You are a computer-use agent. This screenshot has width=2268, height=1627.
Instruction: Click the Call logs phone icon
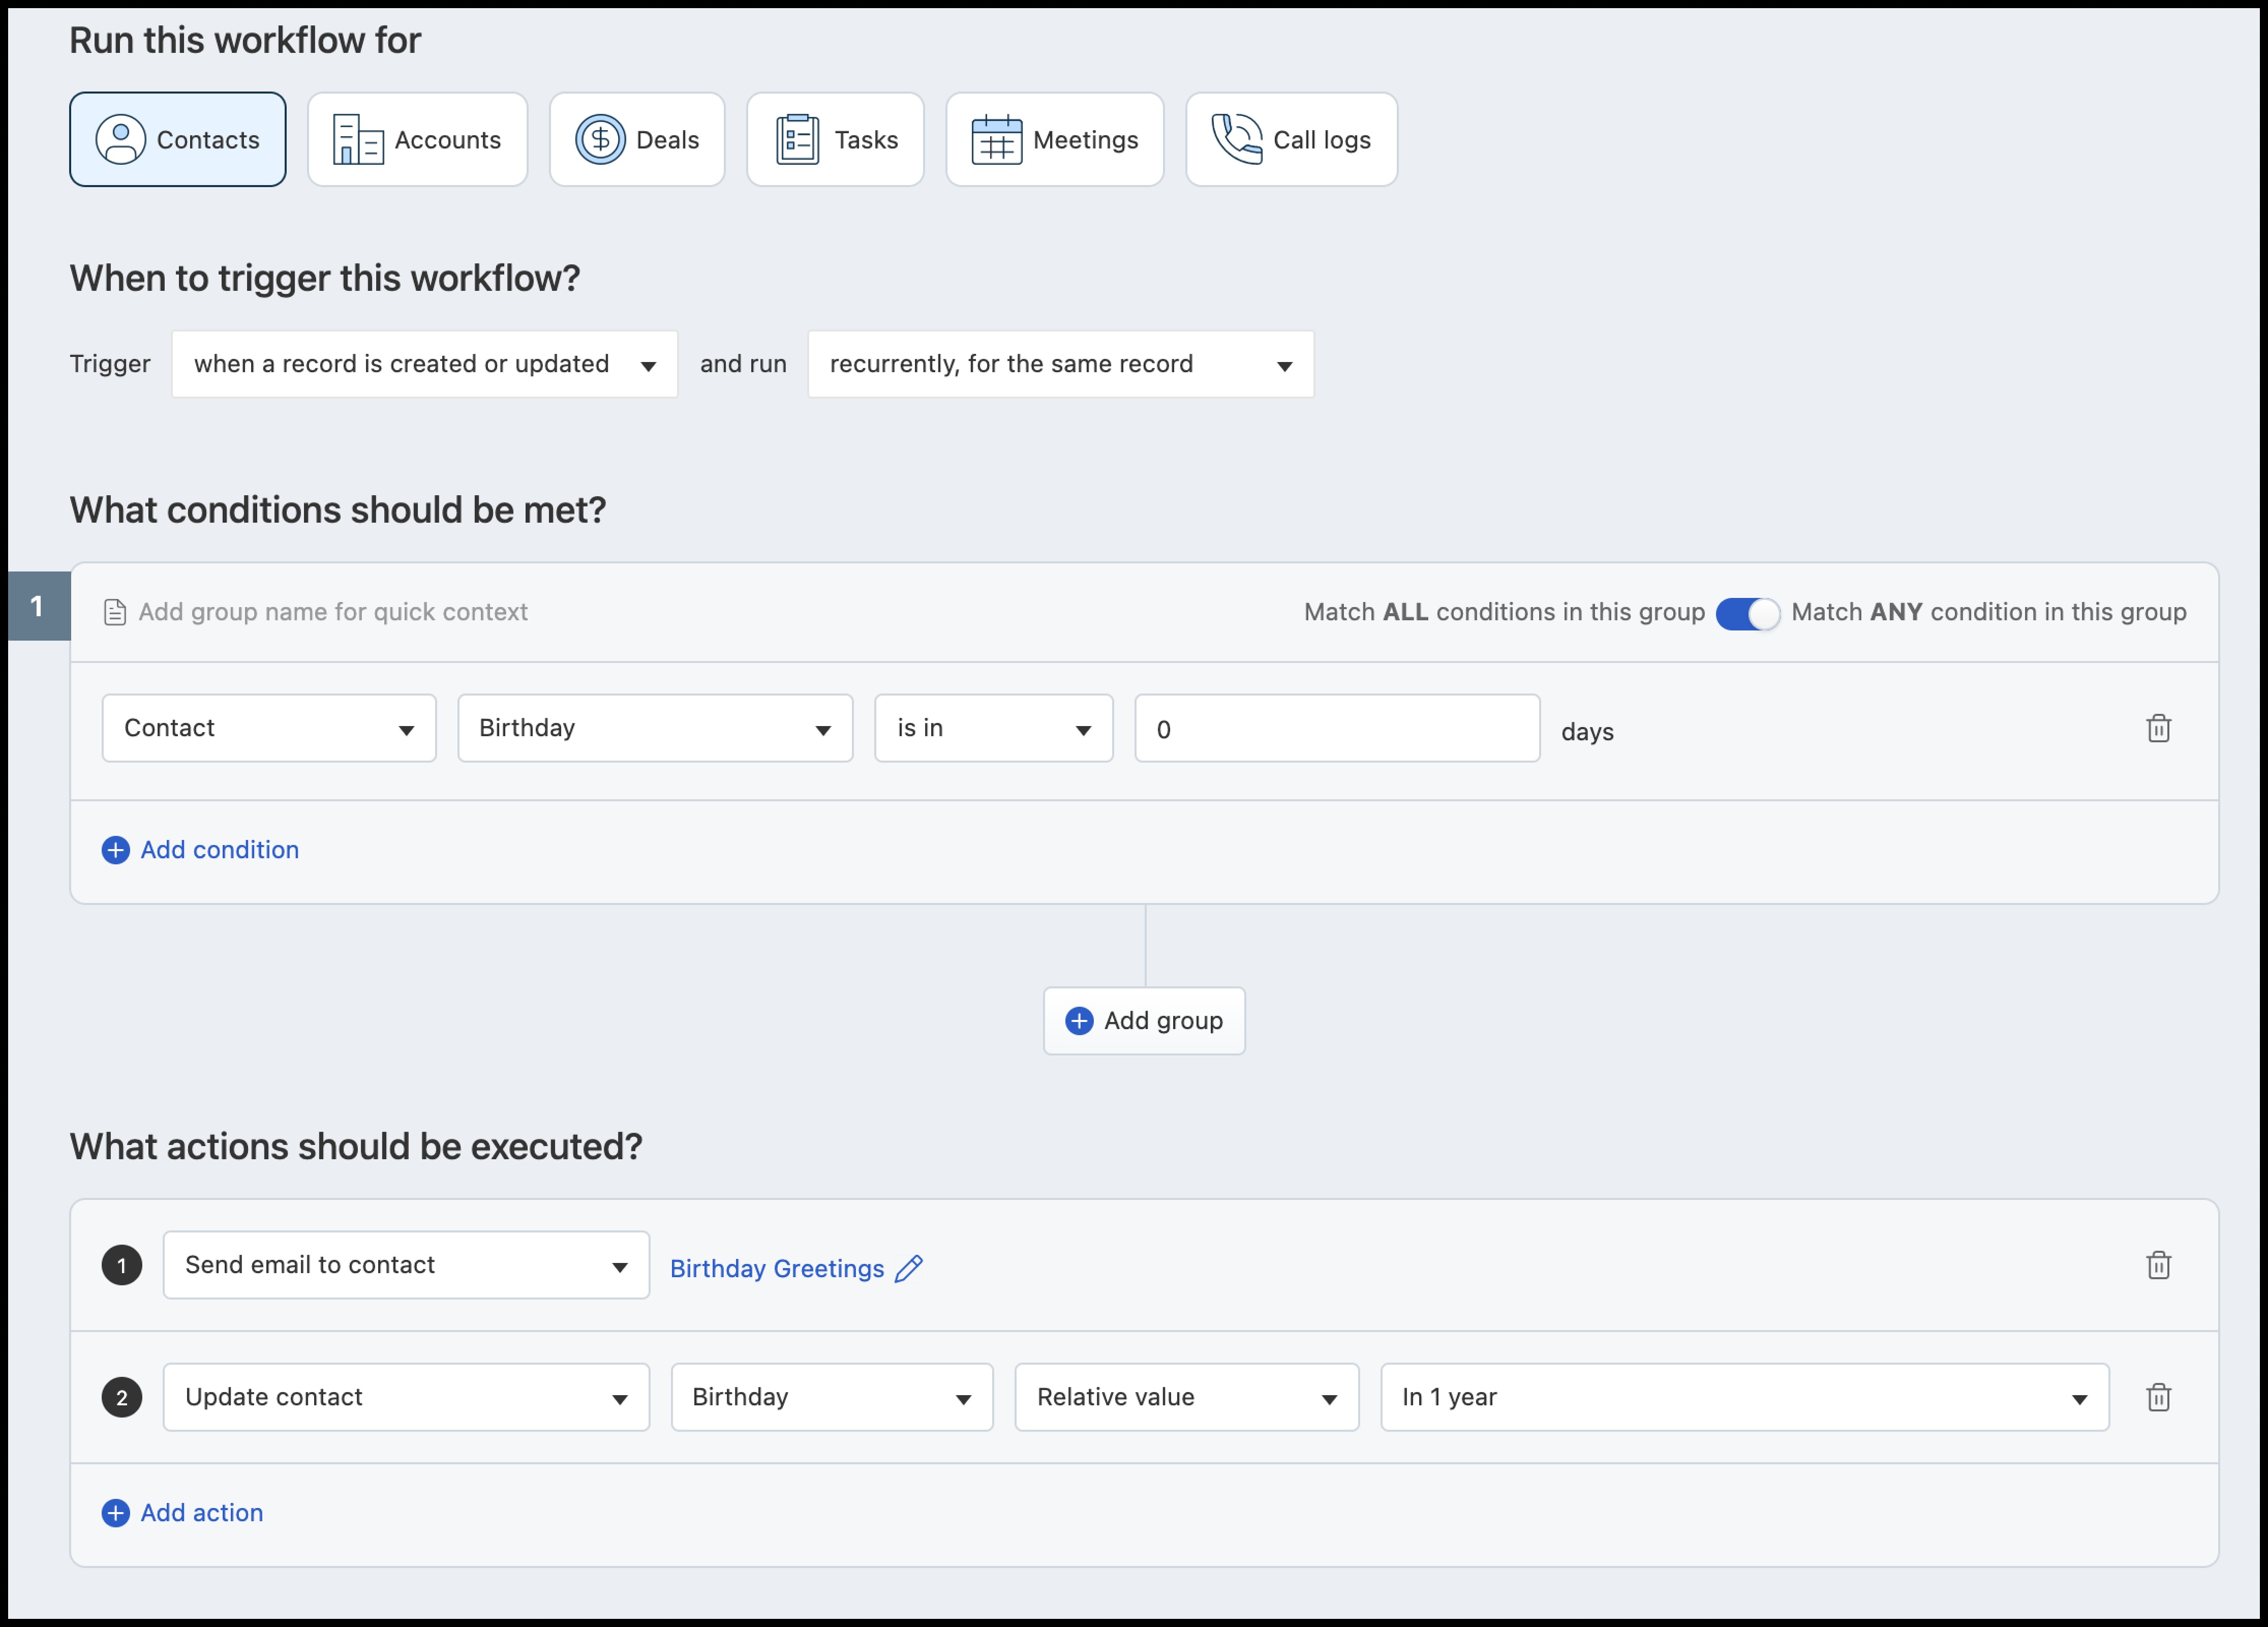coord(1236,139)
